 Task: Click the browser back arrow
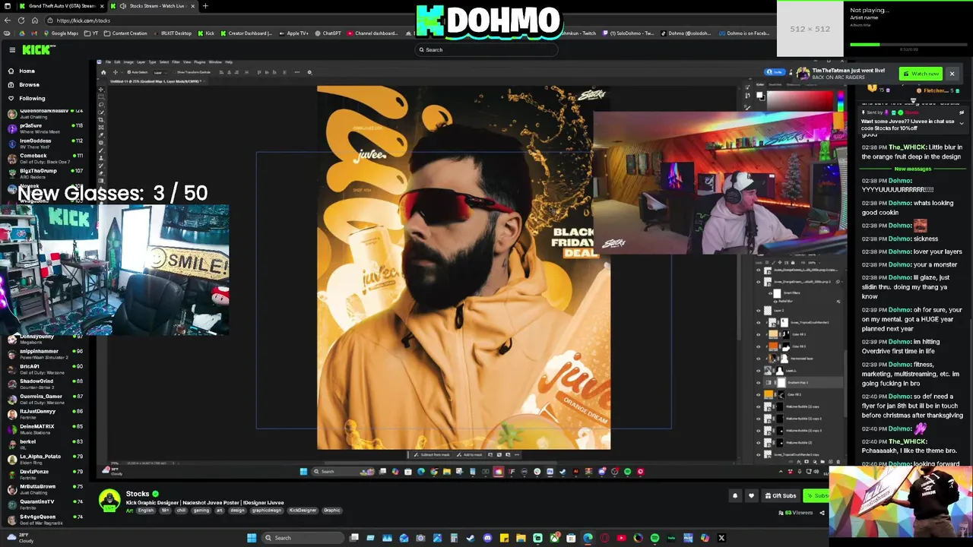(8, 21)
